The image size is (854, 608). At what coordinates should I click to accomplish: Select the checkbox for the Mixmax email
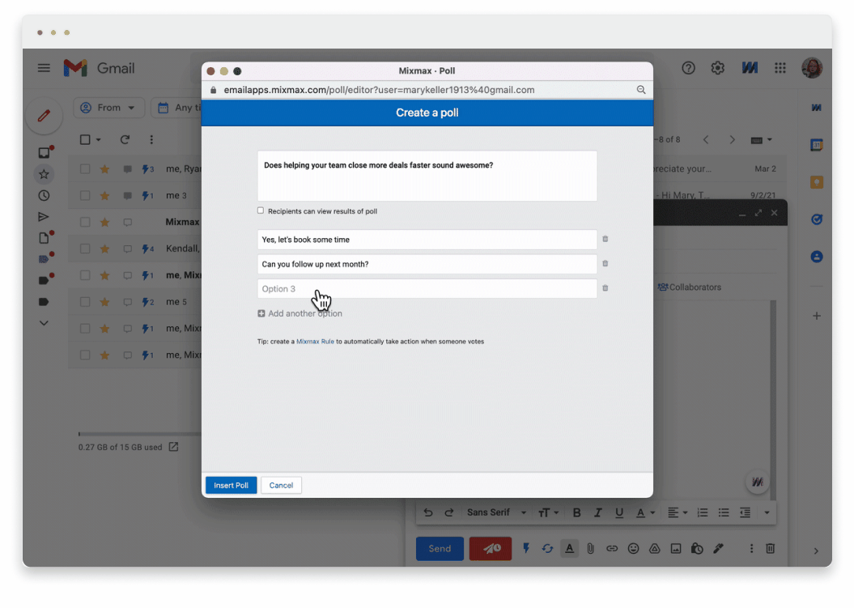(x=85, y=223)
